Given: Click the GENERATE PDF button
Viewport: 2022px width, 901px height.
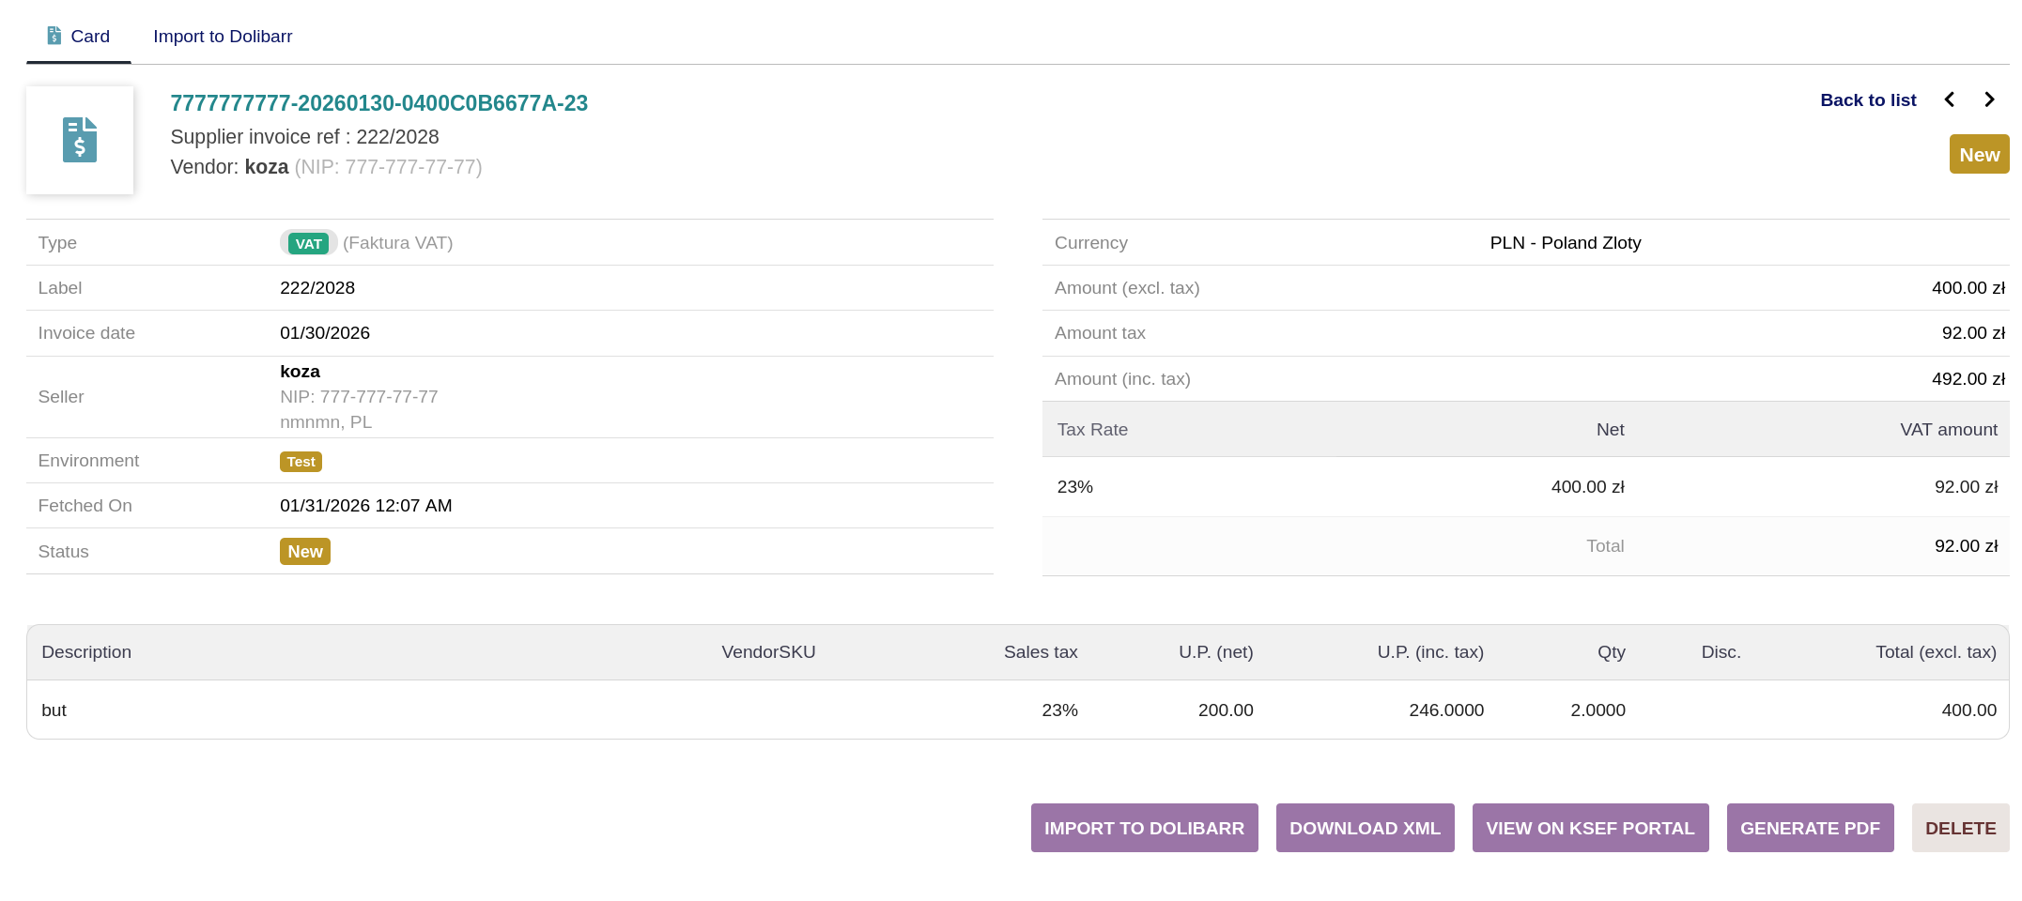Looking at the screenshot, I should (1809, 828).
